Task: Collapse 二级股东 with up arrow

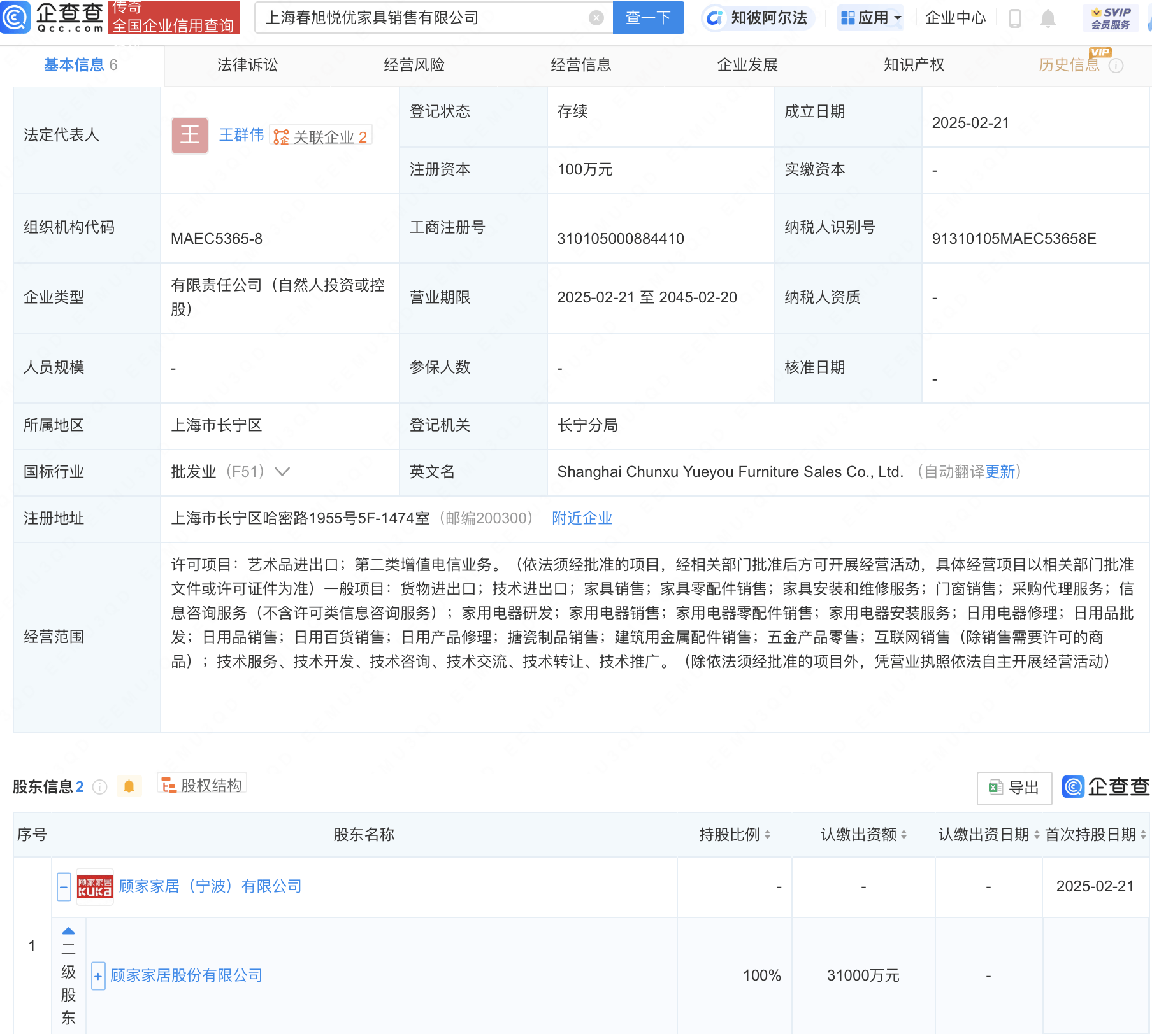Action: [69, 931]
